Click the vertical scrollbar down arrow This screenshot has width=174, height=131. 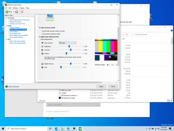pos(118,80)
